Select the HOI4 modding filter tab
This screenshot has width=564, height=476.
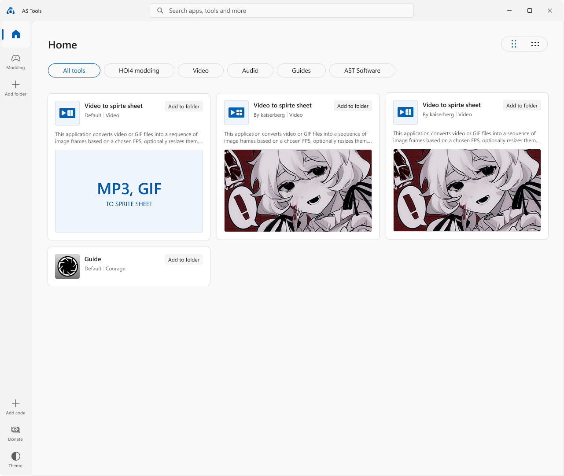139,70
